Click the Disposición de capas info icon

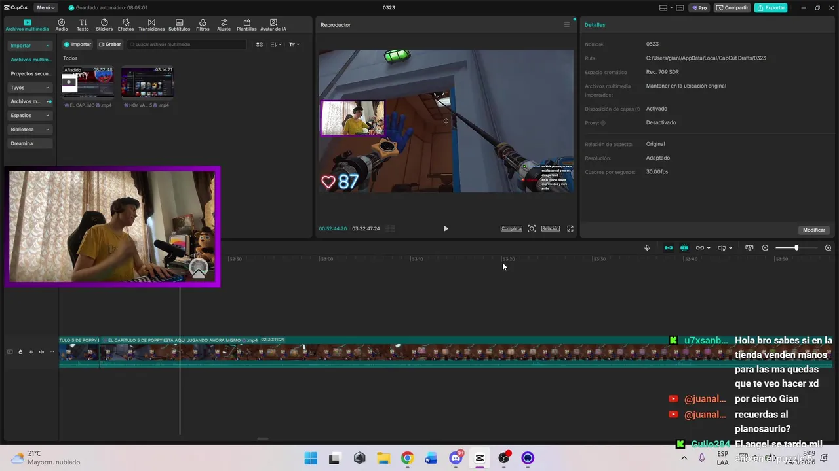(637, 109)
